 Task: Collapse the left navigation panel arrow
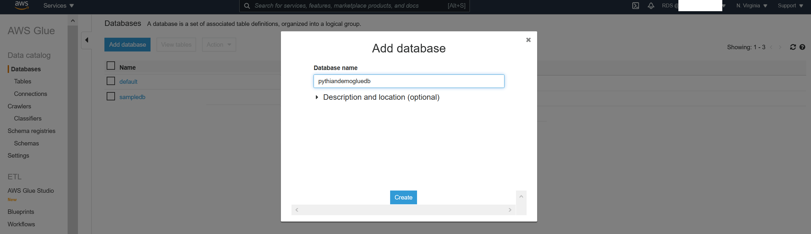pos(86,40)
